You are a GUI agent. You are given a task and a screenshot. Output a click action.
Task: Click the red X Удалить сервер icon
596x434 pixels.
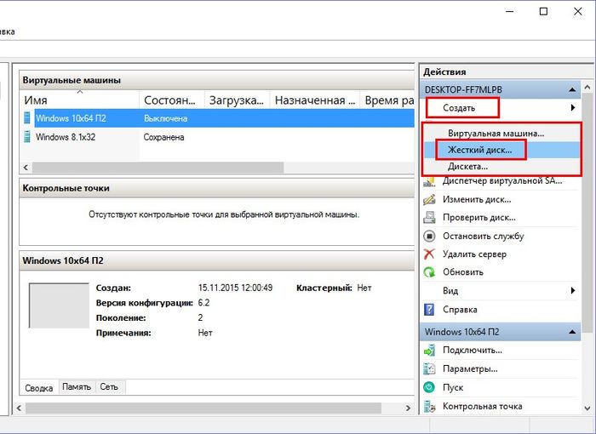tap(429, 254)
